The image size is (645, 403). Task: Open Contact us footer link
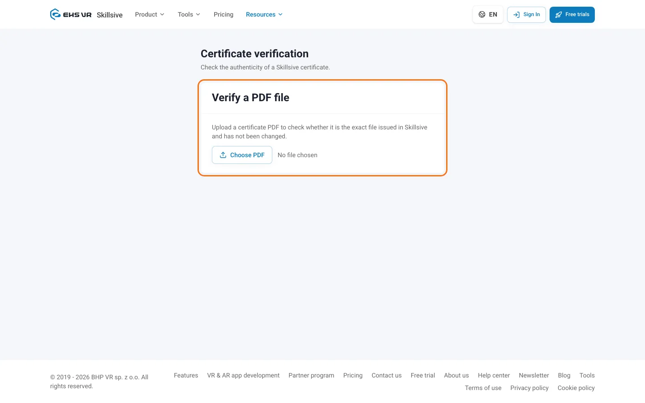coord(387,375)
